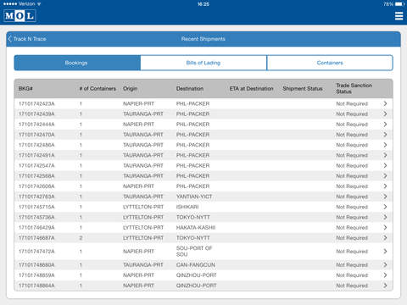
Task: Select booking number 17101745736A
Action: 36,217
